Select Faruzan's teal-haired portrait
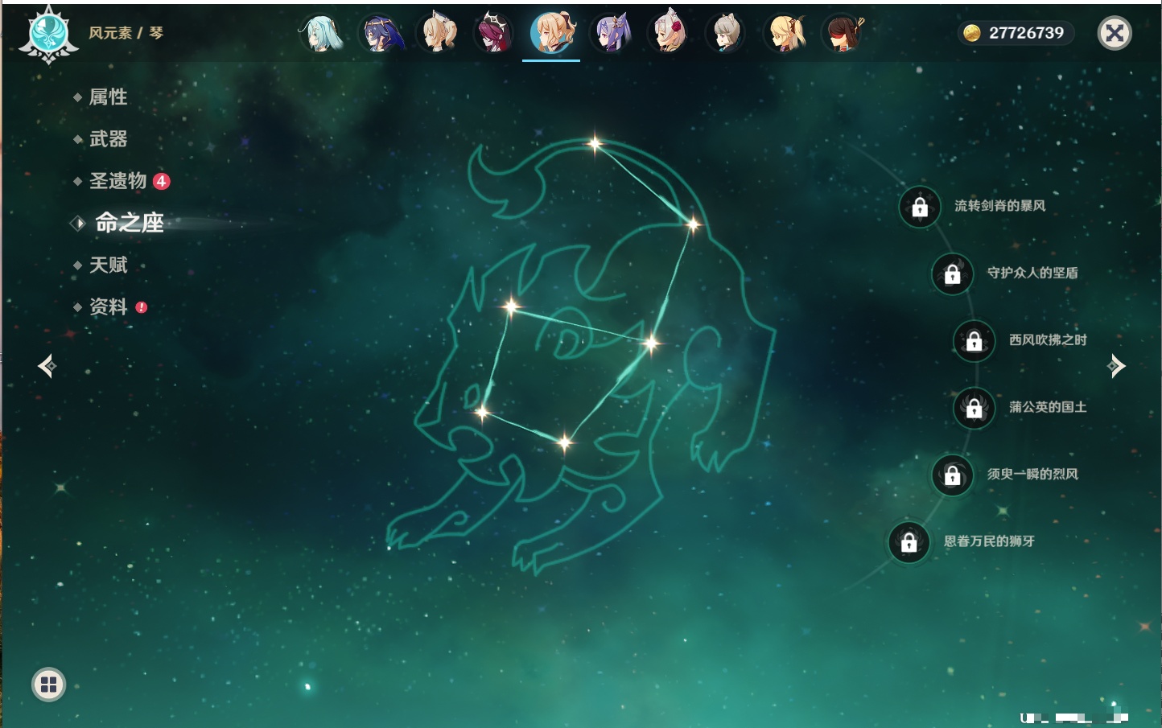The width and height of the screenshot is (1162, 728). tap(321, 34)
